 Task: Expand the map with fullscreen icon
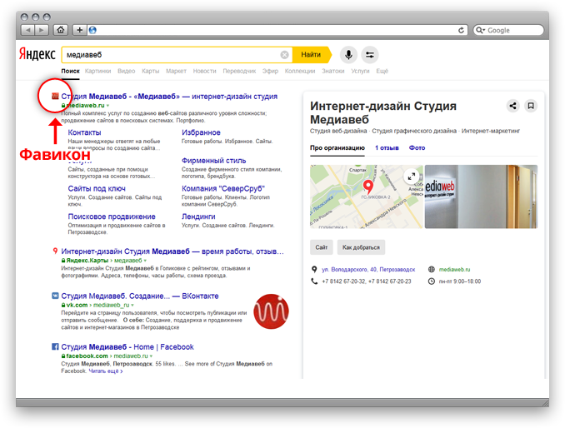click(x=411, y=177)
